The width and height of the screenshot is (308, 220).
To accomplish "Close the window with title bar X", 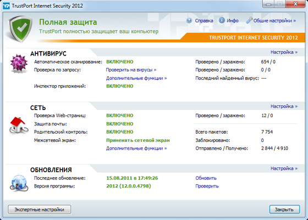I will (295, 4).
